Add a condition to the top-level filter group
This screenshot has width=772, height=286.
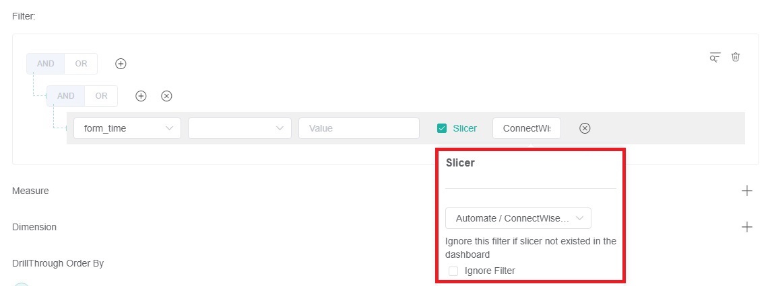pos(121,64)
